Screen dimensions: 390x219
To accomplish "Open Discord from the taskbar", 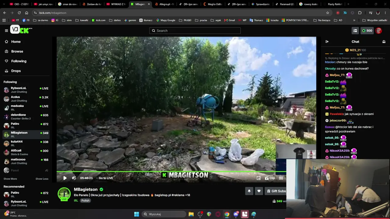I will click(x=236, y=214).
